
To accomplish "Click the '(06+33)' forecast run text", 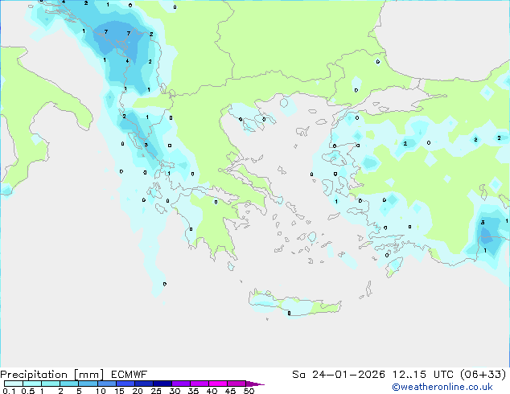I will (483, 375).
